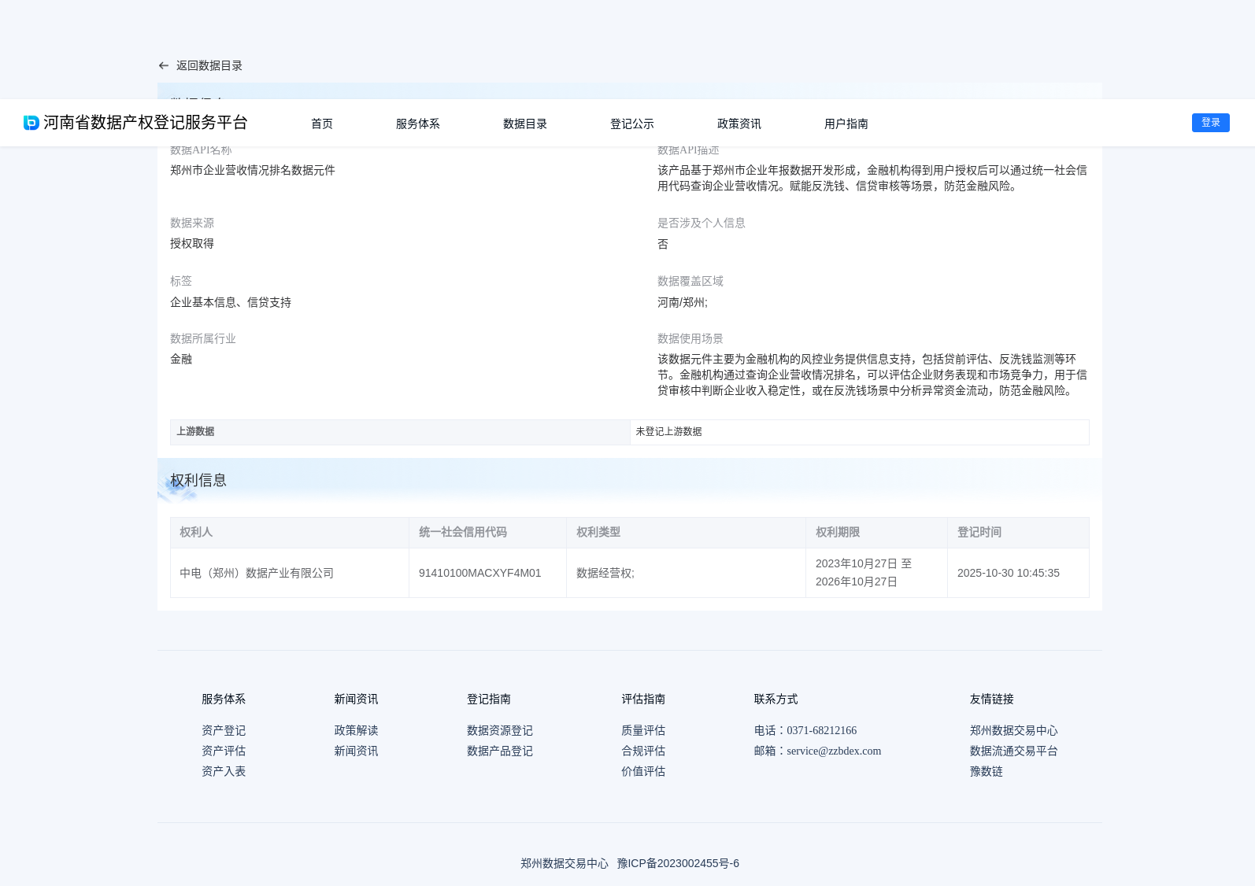The width and height of the screenshot is (1255, 886).
Task: Click the email service@zzbdex.com
Action: tap(834, 751)
